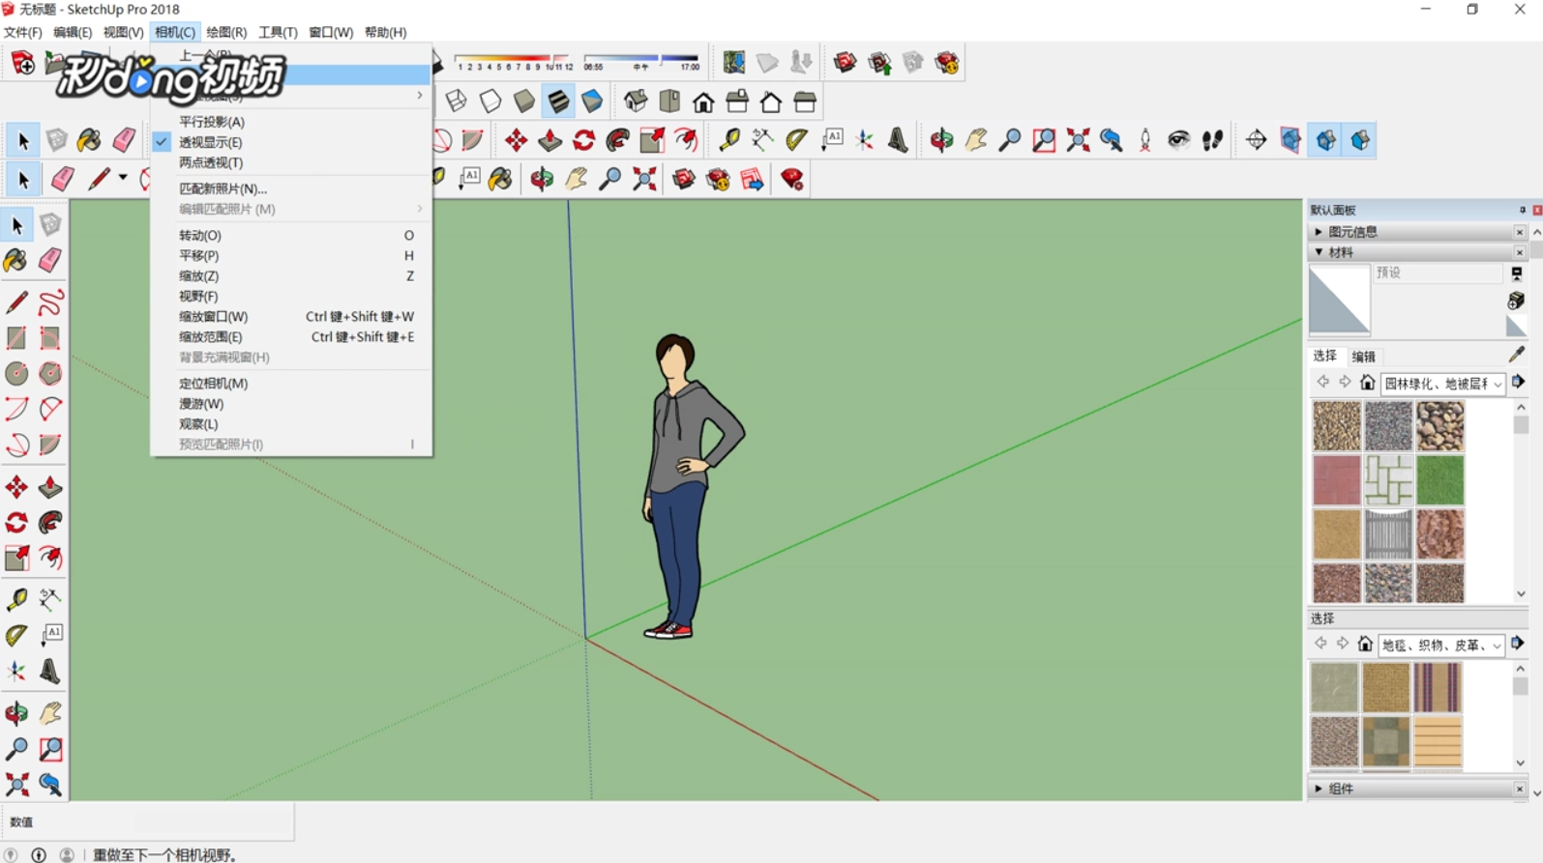1543x863 pixels.
Task: Toggle Section Fill display button
Action: [x=1360, y=140]
